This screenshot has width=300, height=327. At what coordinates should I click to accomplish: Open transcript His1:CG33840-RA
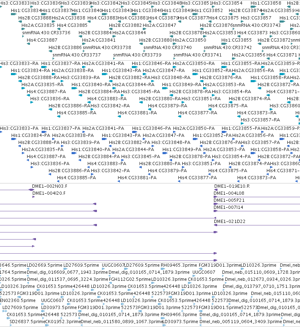91,85
